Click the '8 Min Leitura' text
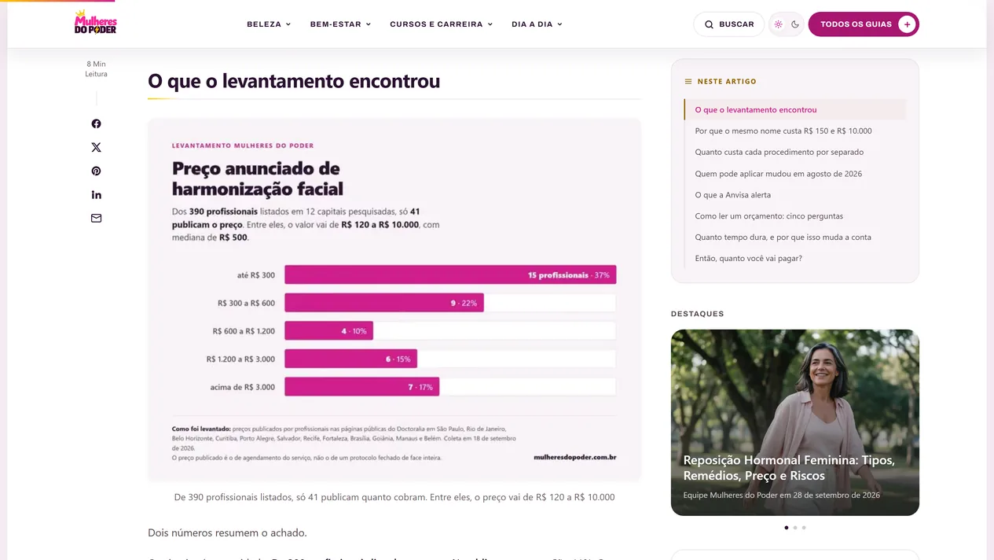994x560 pixels. 96,69
